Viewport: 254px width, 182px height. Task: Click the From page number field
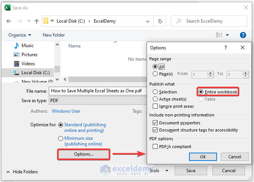coord(200,75)
